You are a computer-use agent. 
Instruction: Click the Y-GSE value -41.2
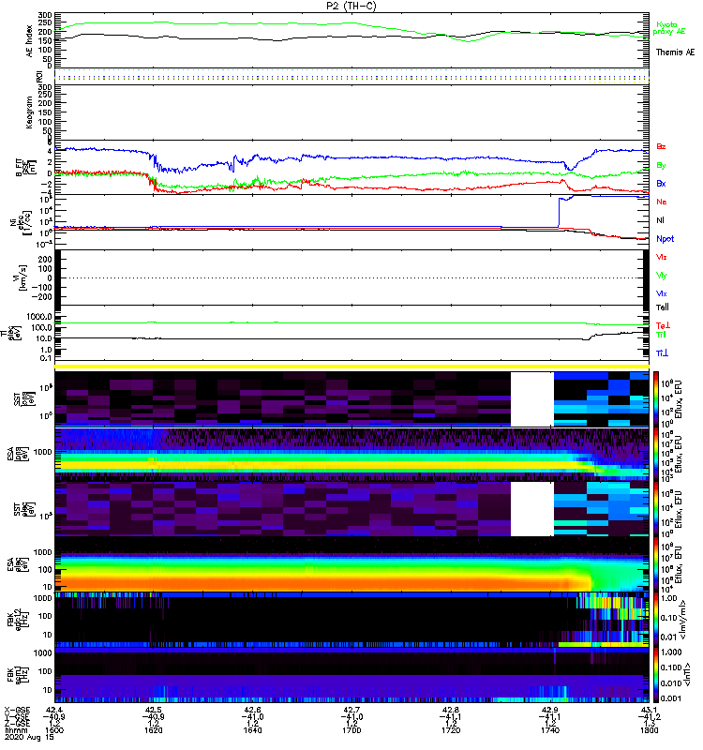(649, 716)
